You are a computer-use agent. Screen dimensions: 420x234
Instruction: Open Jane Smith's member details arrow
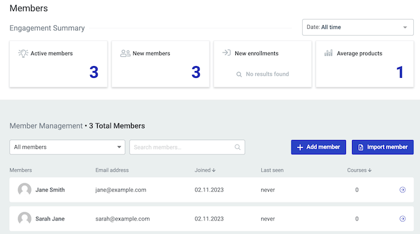pyautogui.click(x=402, y=190)
